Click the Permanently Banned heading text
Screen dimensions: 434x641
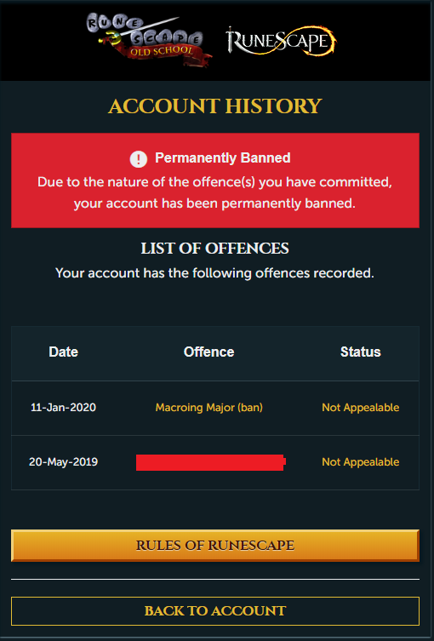click(223, 157)
